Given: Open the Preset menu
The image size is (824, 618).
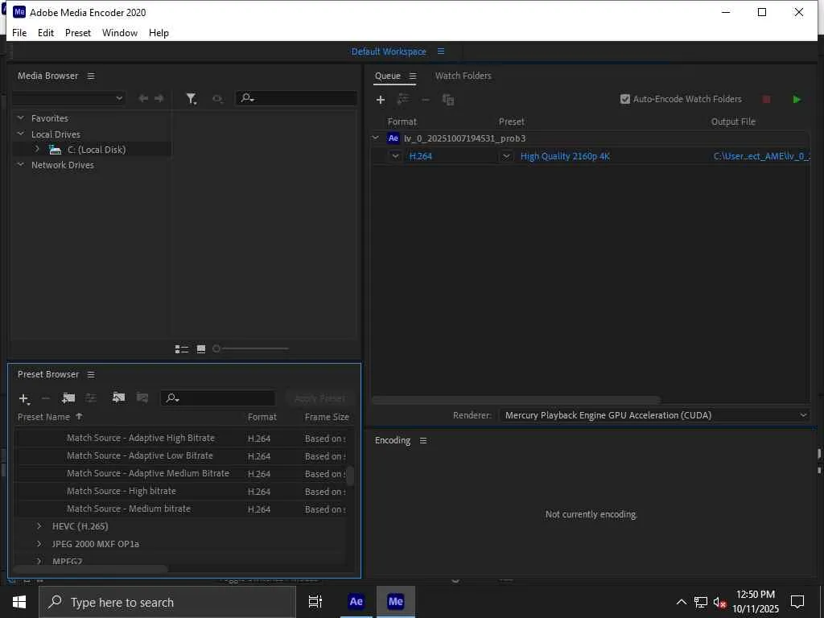Looking at the screenshot, I should click(x=78, y=32).
